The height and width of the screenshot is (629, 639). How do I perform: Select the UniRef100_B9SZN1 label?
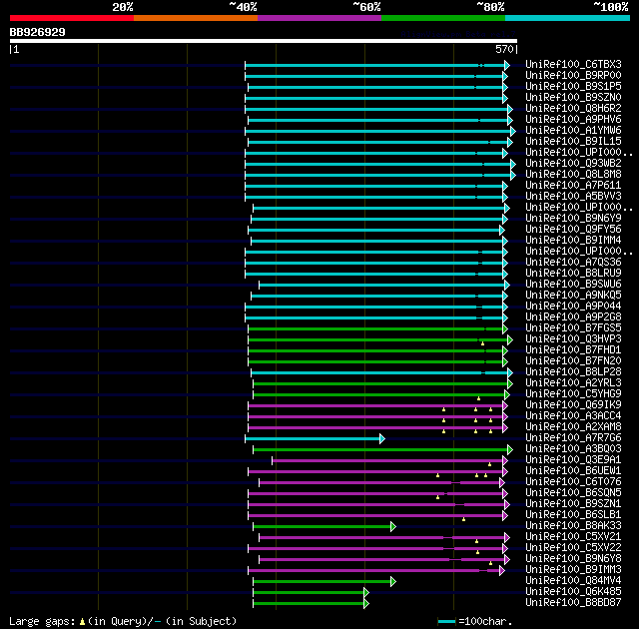573,504
